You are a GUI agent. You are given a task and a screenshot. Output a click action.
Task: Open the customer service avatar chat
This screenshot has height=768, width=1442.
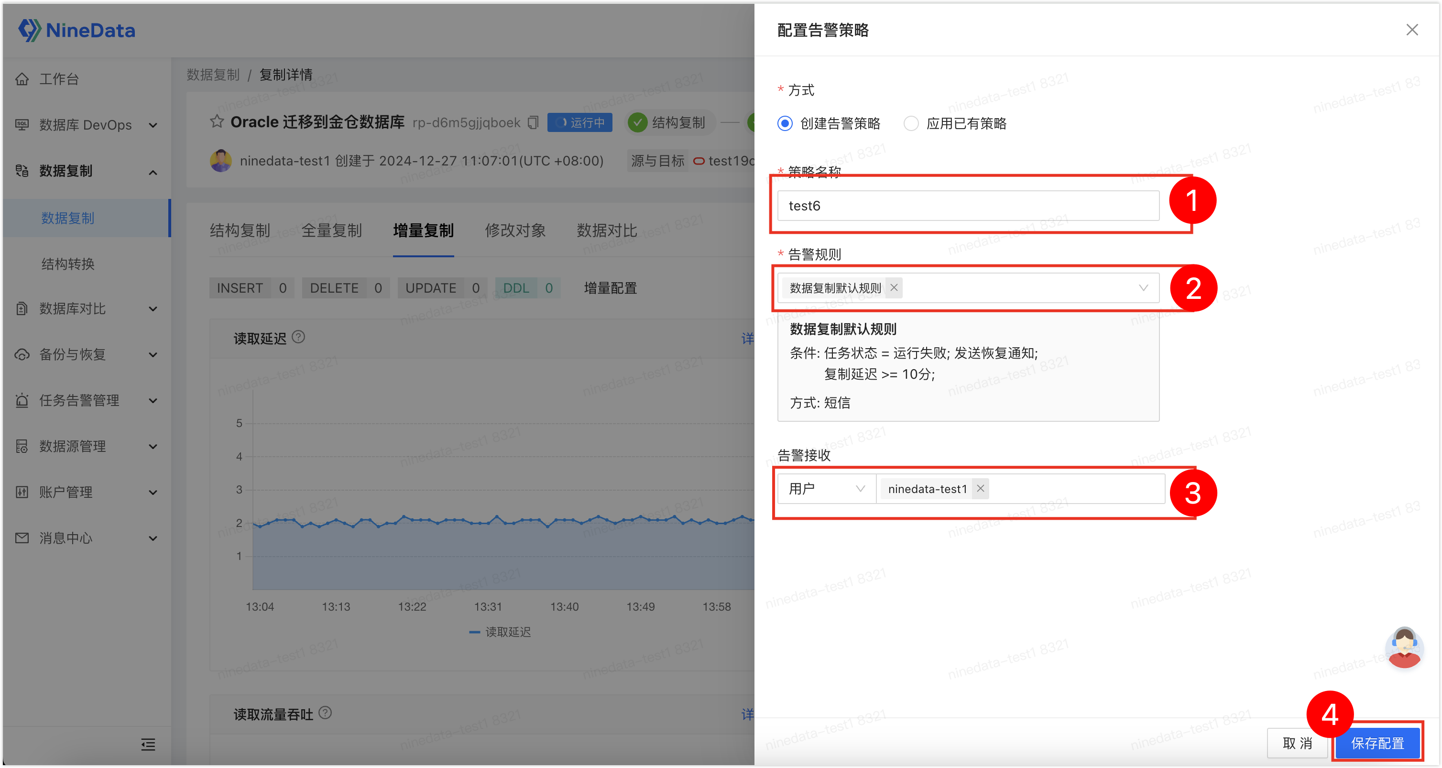coord(1404,647)
